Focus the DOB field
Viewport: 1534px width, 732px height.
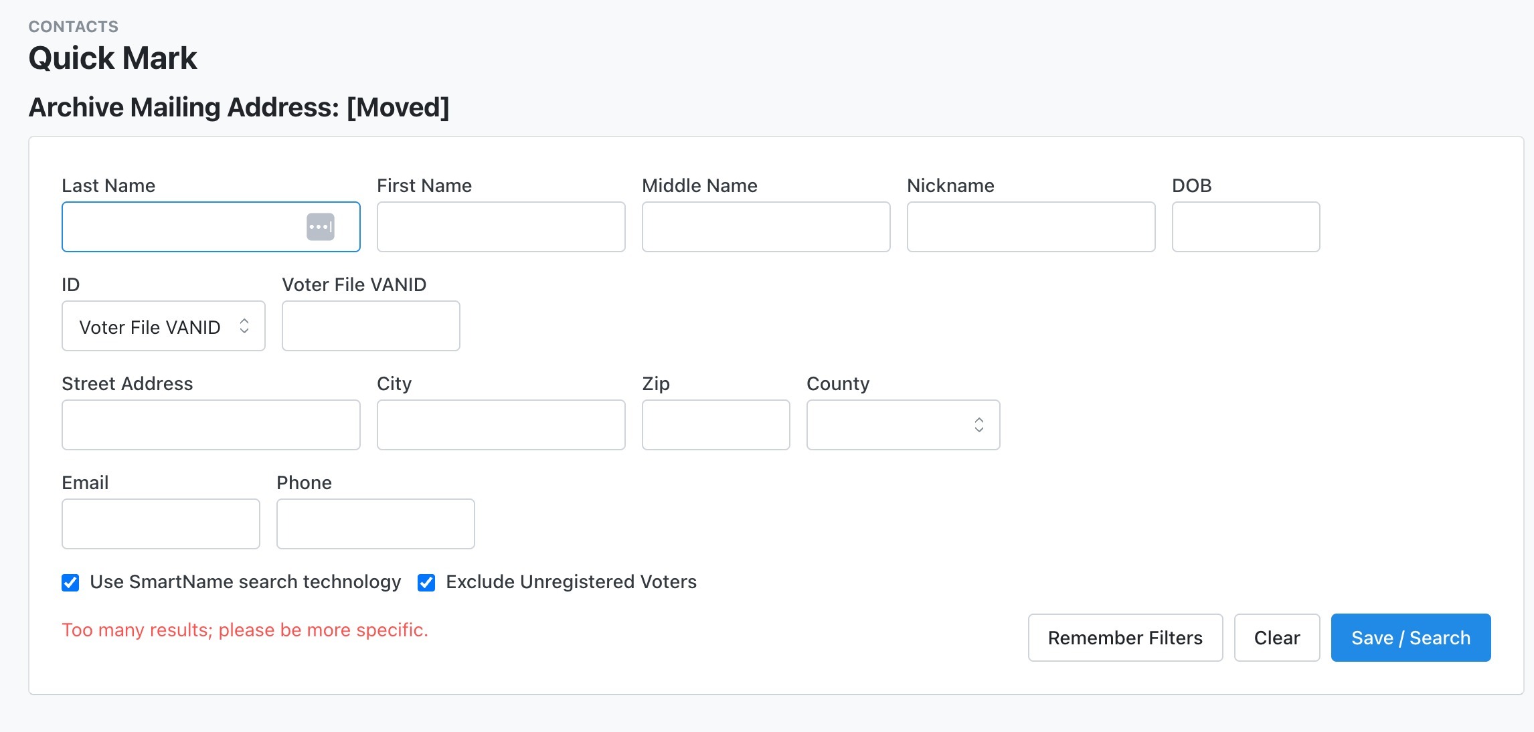[x=1246, y=227]
